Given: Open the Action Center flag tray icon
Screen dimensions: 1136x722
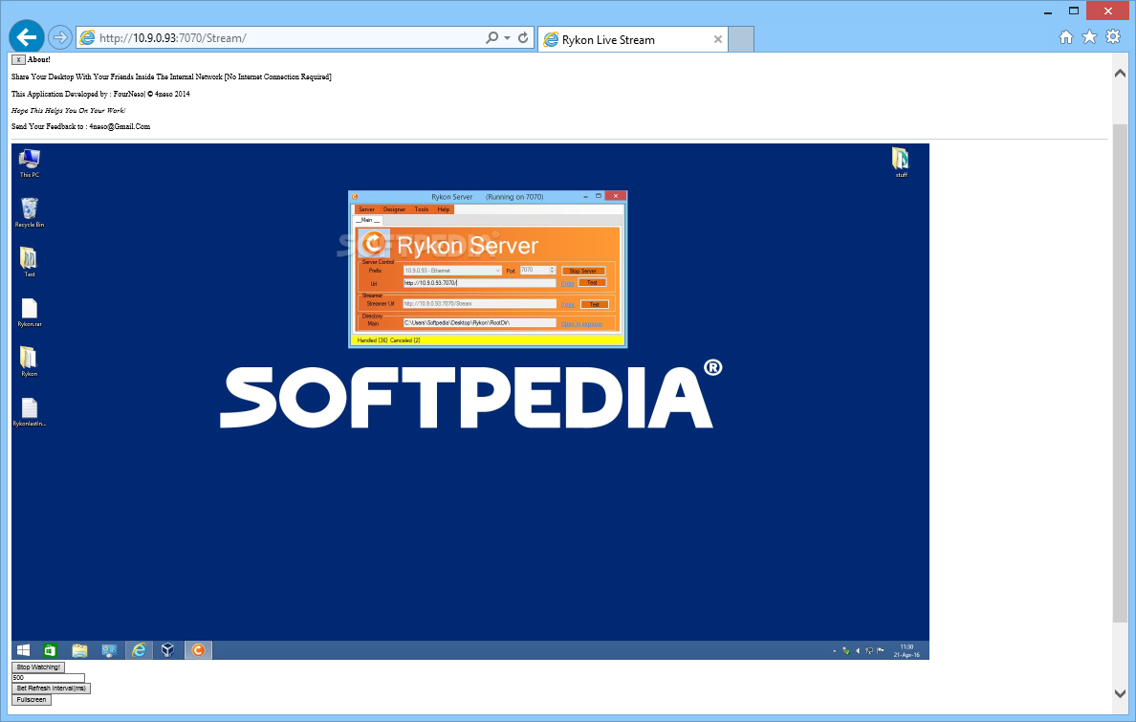Looking at the screenshot, I should [x=881, y=651].
